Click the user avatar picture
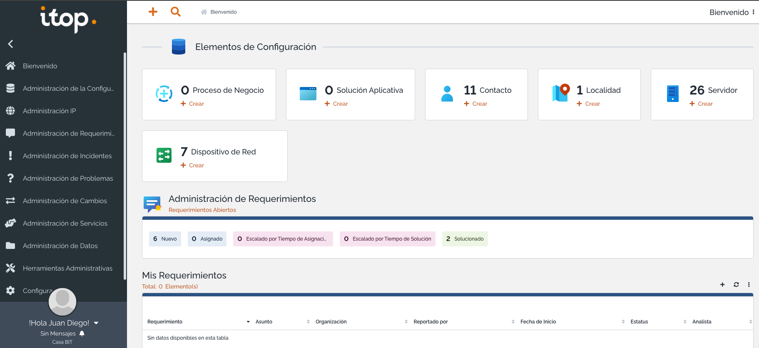Image resolution: width=759 pixels, height=348 pixels. coord(62,301)
